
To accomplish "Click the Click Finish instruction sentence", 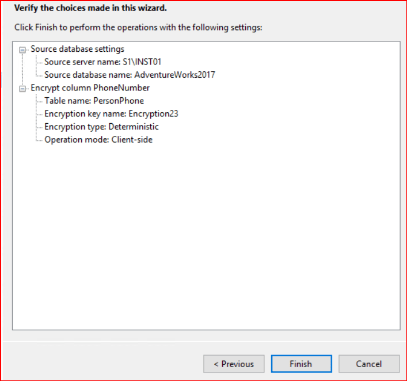I will [x=138, y=27].
